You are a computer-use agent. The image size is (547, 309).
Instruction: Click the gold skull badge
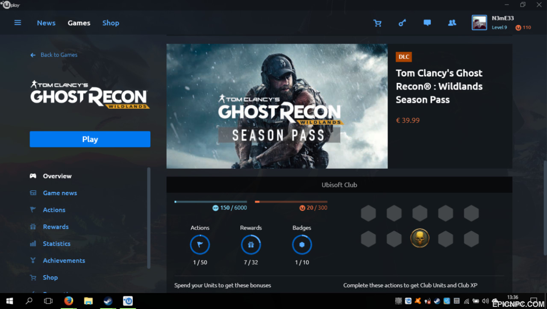click(x=420, y=238)
